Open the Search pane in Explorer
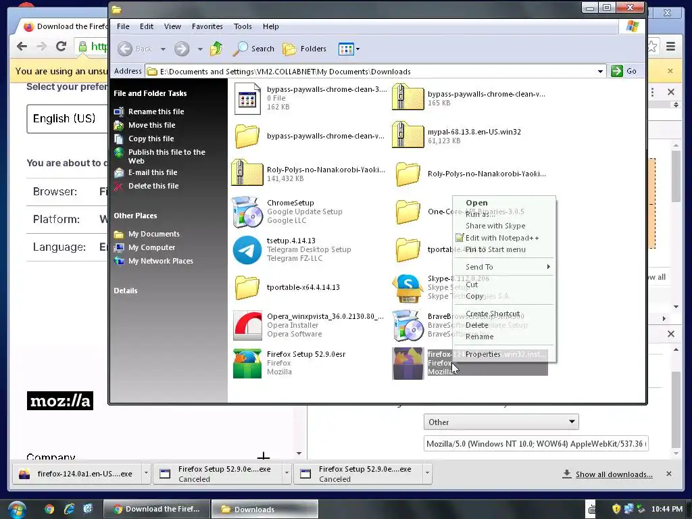This screenshot has height=519, width=692. tap(254, 49)
